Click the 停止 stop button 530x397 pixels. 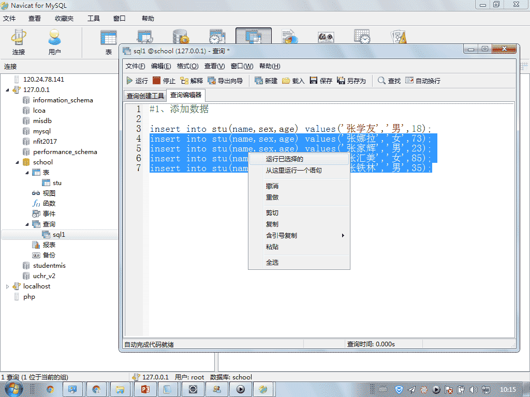point(164,81)
